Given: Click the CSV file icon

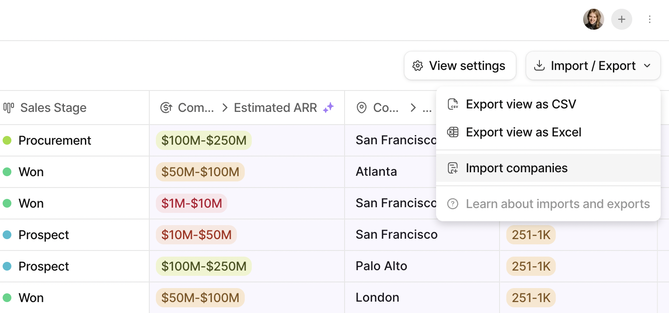Looking at the screenshot, I should pyautogui.click(x=453, y=104).
